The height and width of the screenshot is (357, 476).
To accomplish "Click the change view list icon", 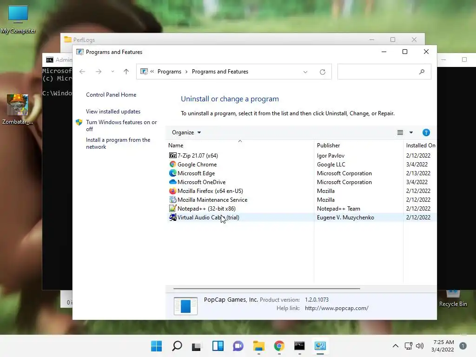I will point(400,132).
